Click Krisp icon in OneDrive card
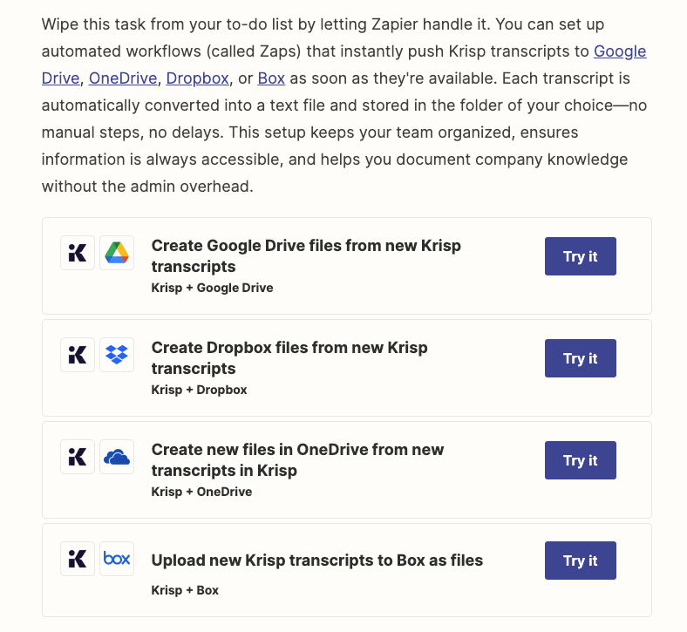Screen dimensions: 687x632 [x=78, y=457]
